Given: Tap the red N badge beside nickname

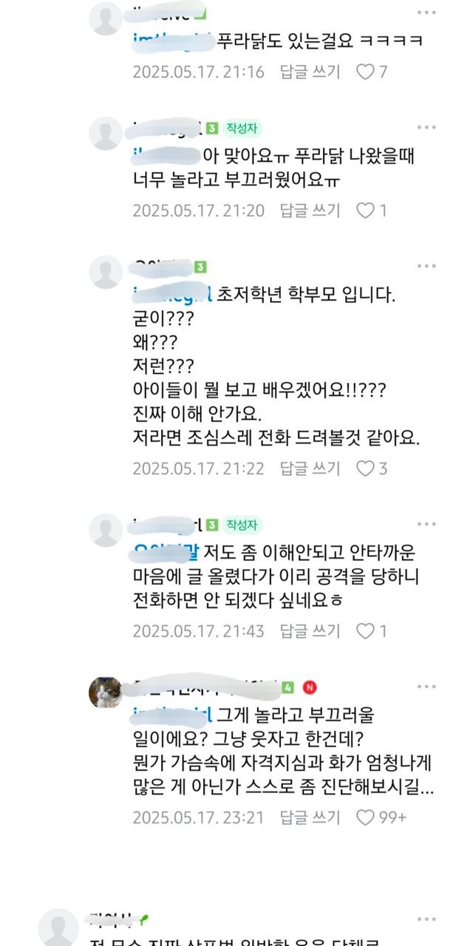Looking at the screenshot, I should coord(310,688).
